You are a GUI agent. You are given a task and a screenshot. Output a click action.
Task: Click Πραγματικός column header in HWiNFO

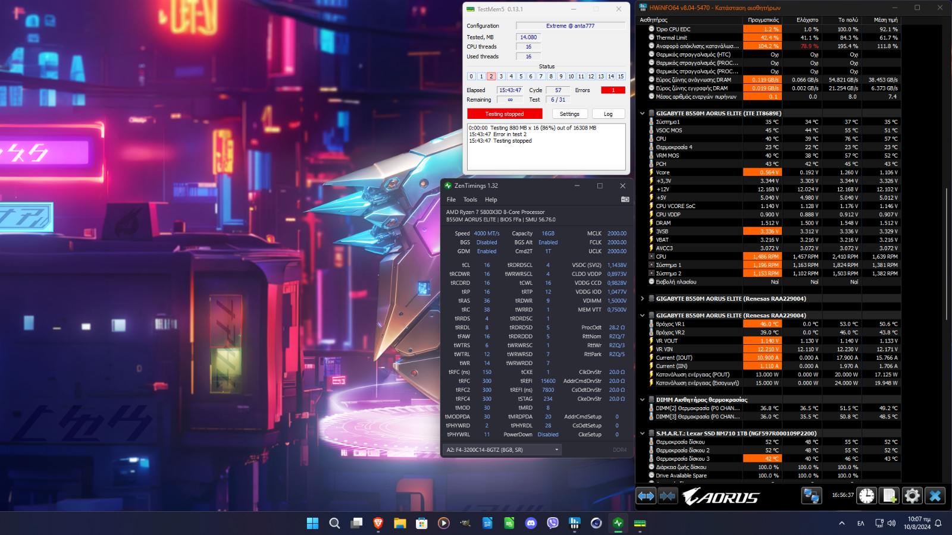(763, 20)
